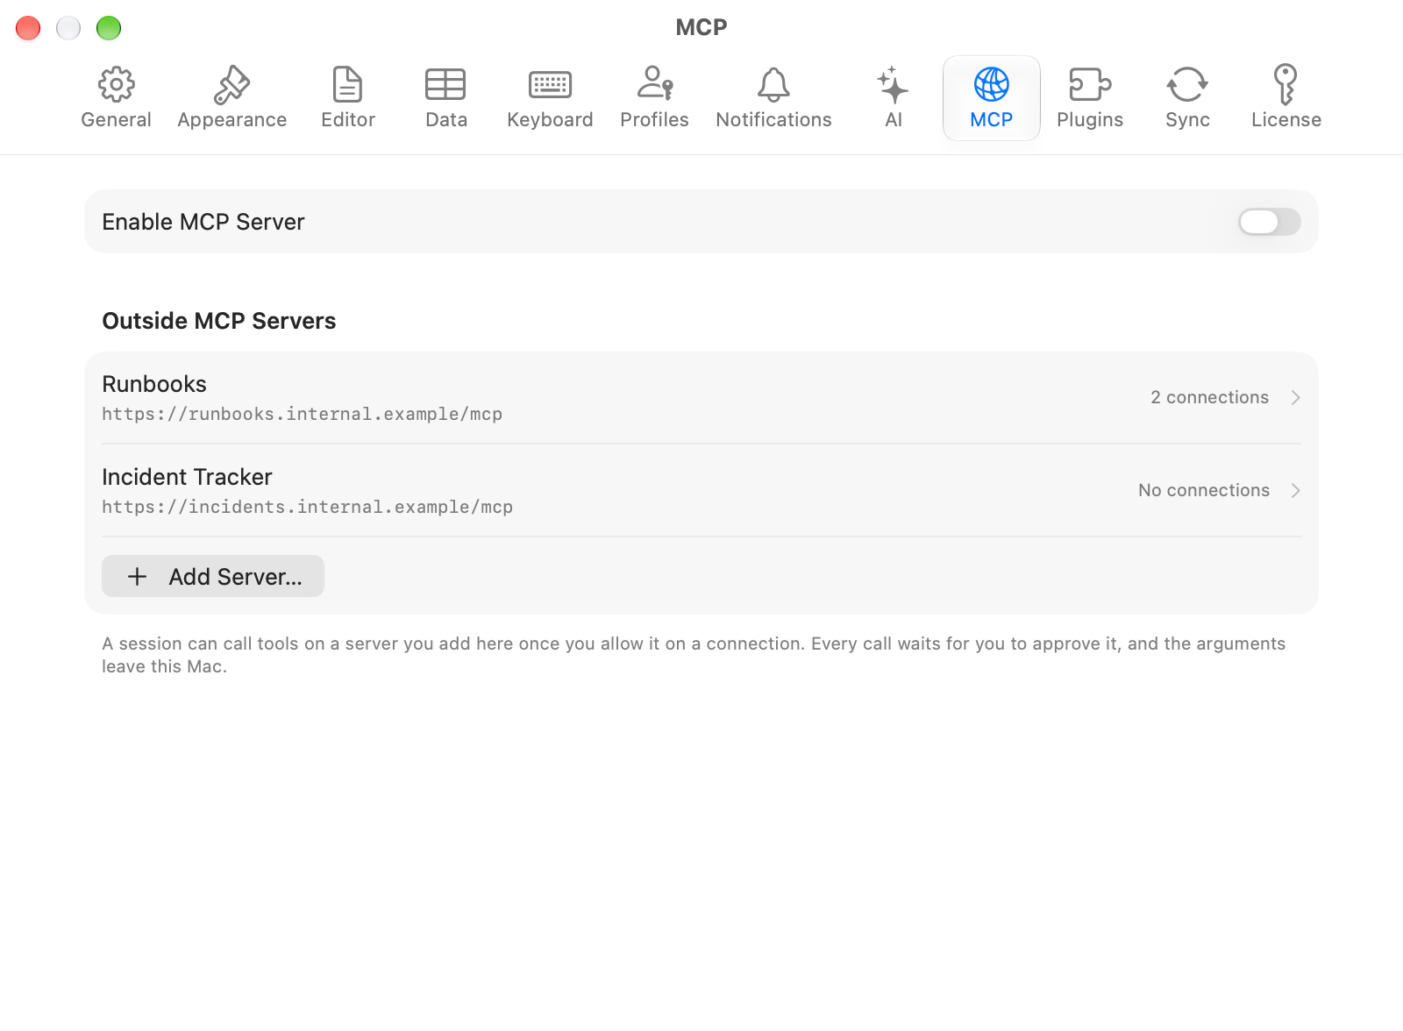Open the Notifications bell icon

[x=773, y=85]
